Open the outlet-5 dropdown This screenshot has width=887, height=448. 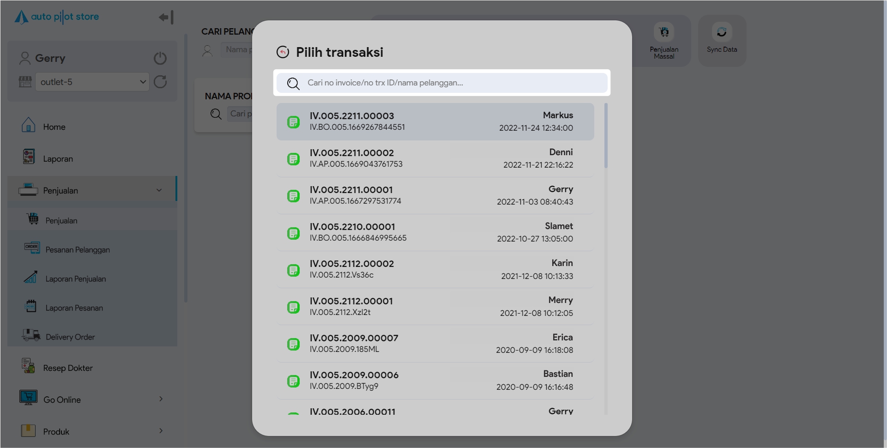(x=92, y=82)
